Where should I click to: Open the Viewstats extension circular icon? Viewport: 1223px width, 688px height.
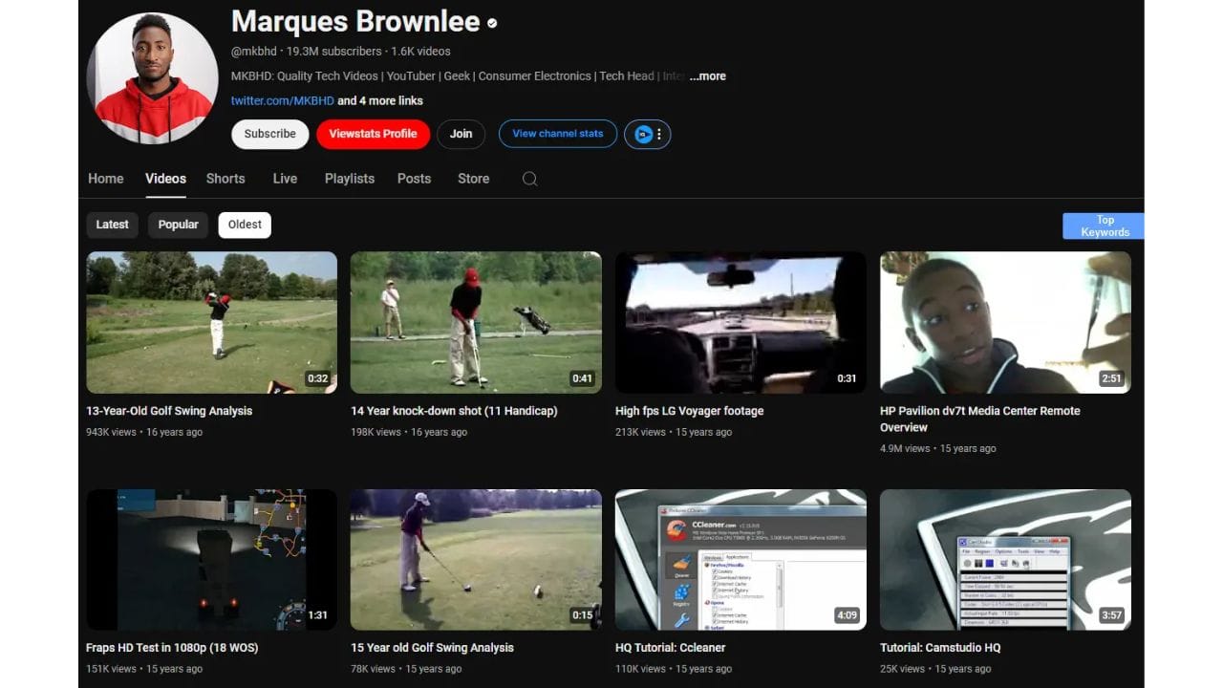point(643,135)
